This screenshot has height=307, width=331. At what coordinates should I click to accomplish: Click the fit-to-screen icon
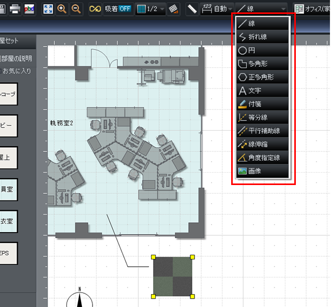point(48,9)
